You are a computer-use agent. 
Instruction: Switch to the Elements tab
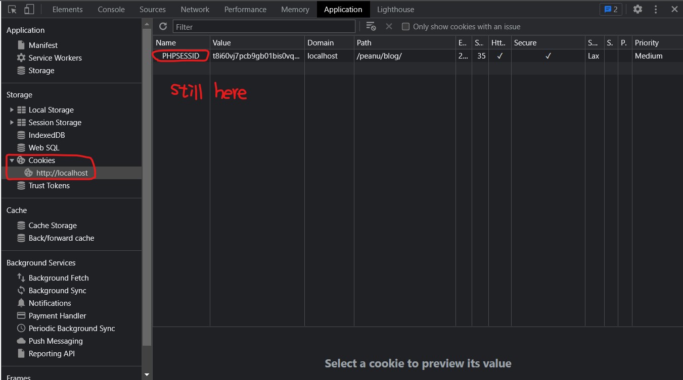[x=68, y=9]
